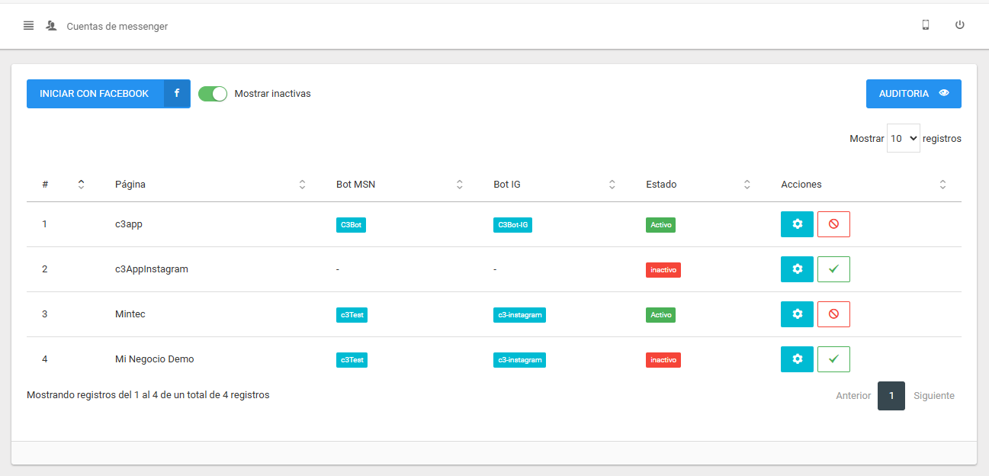Deactivate c3app using the red ban icon
Viewport: 989px width, 476px height.
(833, 224)
